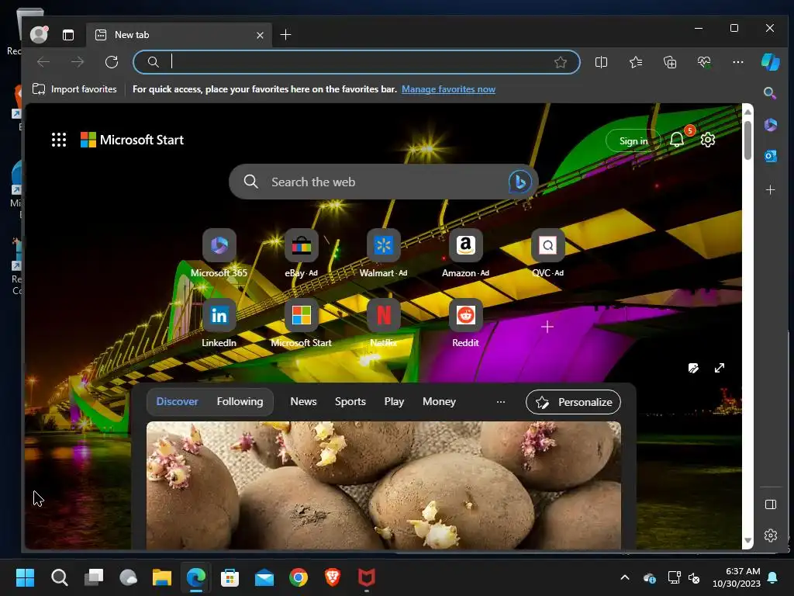
Task: Open the Sports tab
Action: [350, 401]
